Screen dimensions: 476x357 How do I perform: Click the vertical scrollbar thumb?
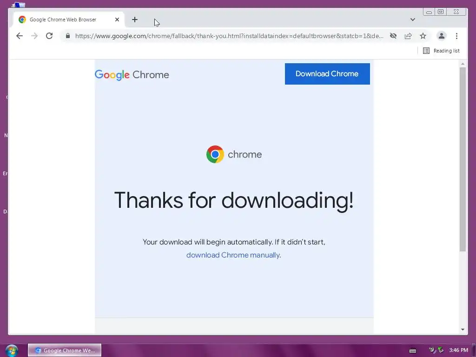(x=463, y=159)
